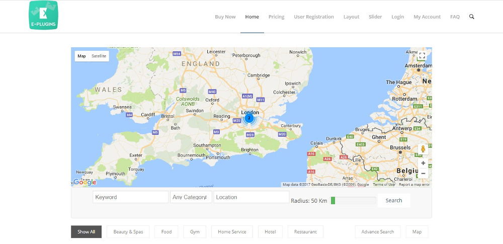
Task: Click the Street View pegman icon
Action: (x=423, y=149)
